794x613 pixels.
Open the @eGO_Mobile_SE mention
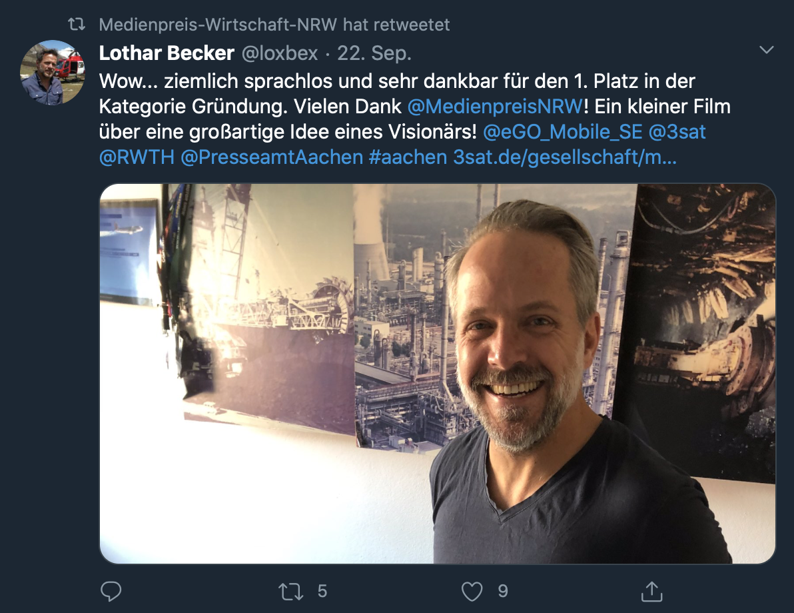pyautogui.click(x=563, y=132)
